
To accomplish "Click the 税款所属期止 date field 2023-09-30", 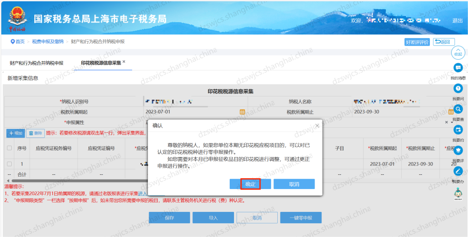I will pos(404,112).
